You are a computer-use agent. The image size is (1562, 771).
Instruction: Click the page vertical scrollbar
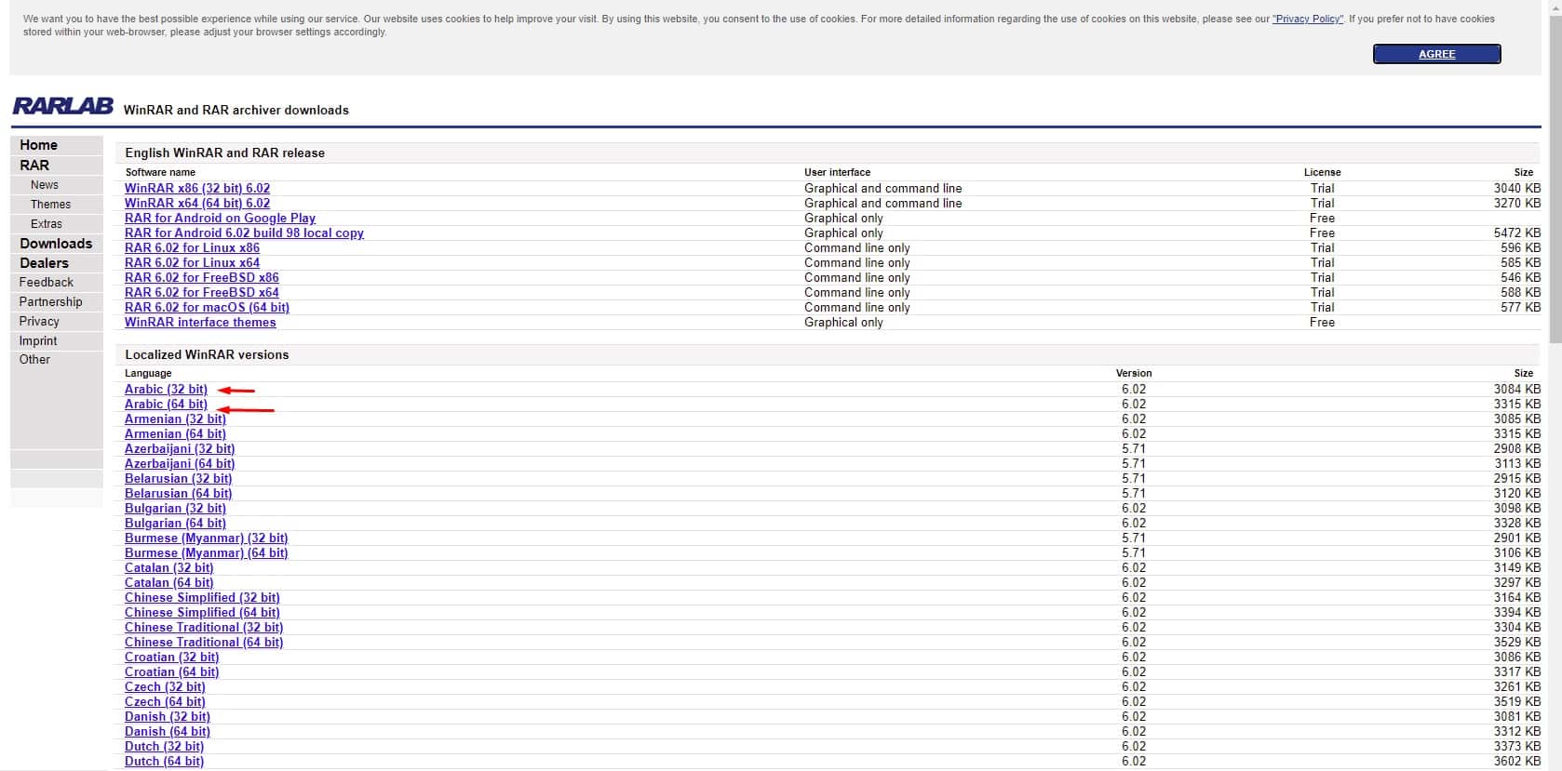1554,186
